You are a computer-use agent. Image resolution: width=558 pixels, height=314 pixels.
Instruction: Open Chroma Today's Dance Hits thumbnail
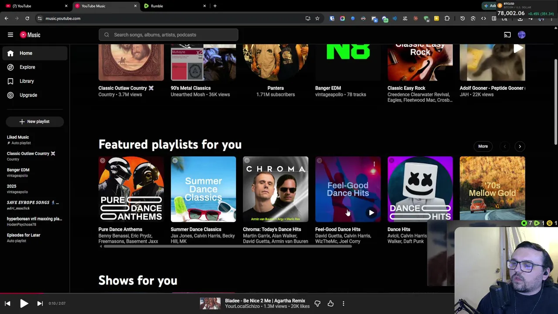point(276,189)
